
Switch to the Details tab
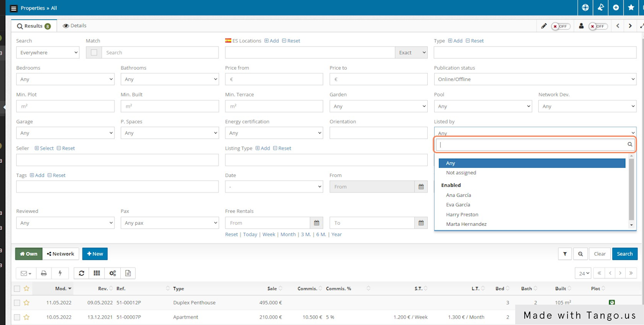74,25
